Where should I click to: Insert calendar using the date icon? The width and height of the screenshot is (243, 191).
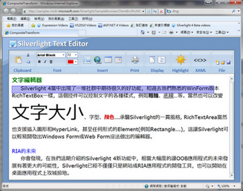[x=119, y=60]
